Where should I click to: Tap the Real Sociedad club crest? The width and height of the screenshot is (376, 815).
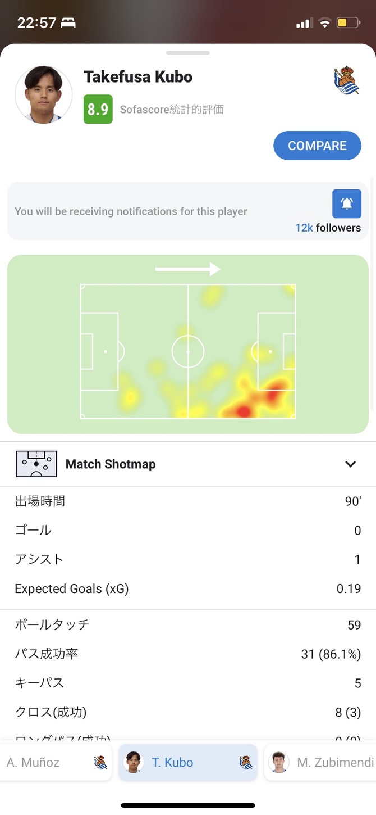(x=346, y=81)
